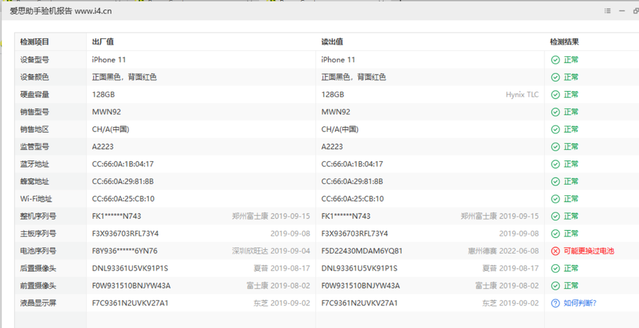Click green check icon in 蜂窝地址 row
The width and height of the screenshot is (639, 328).
point(555,181)
